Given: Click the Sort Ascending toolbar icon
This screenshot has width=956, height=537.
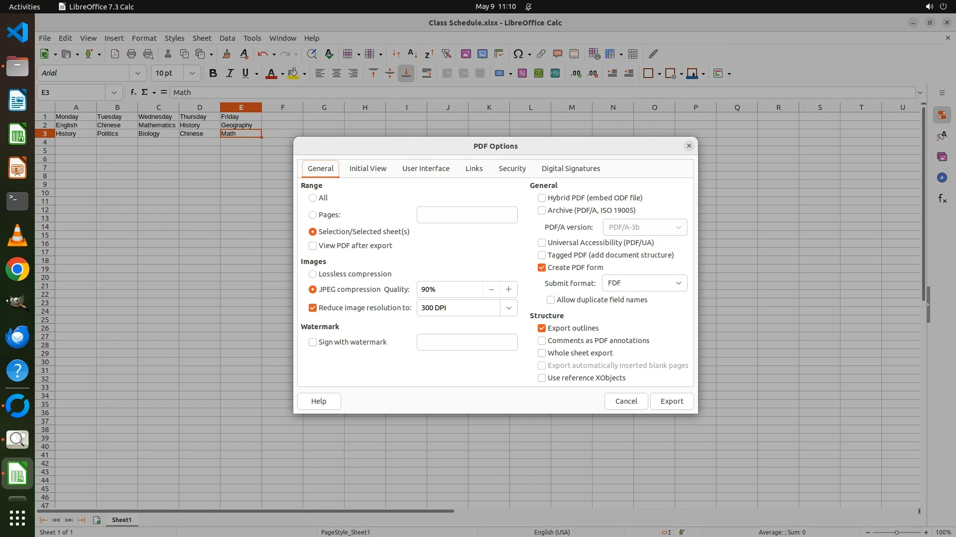Looking at the screenshot, I should (x=412, y=54).
